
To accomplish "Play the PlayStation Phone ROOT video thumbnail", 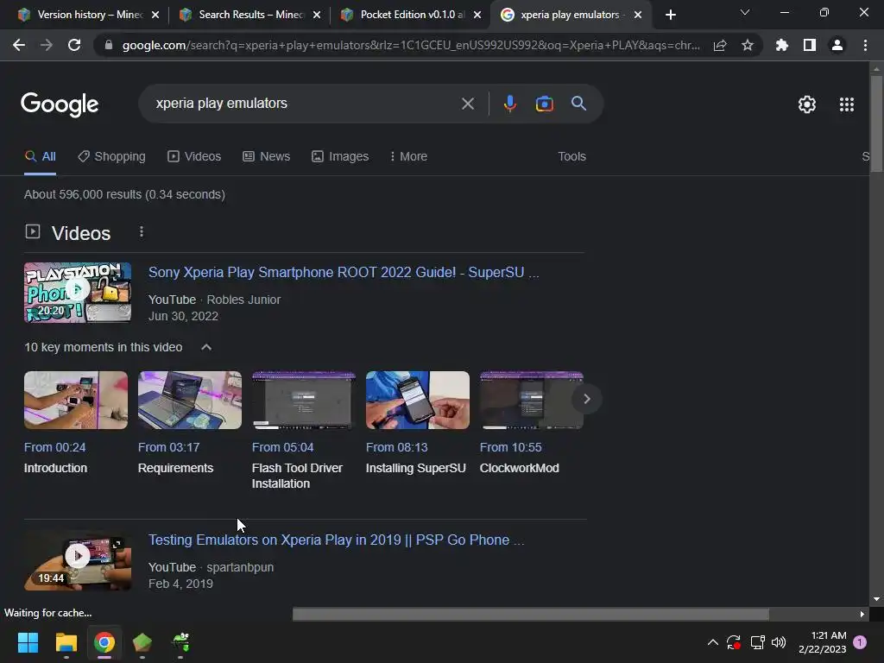I will pos(78,292).
